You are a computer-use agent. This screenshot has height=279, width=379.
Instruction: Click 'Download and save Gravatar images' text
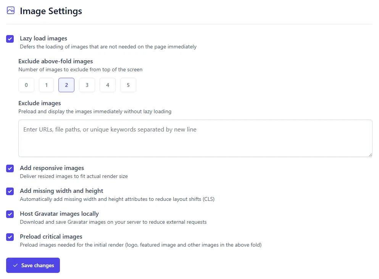tap(113, 222)
